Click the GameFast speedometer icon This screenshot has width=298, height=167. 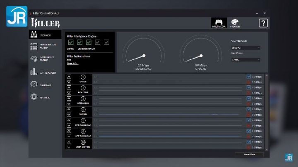pos(34,84)
